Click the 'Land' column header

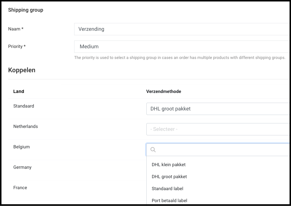point(19,91)
